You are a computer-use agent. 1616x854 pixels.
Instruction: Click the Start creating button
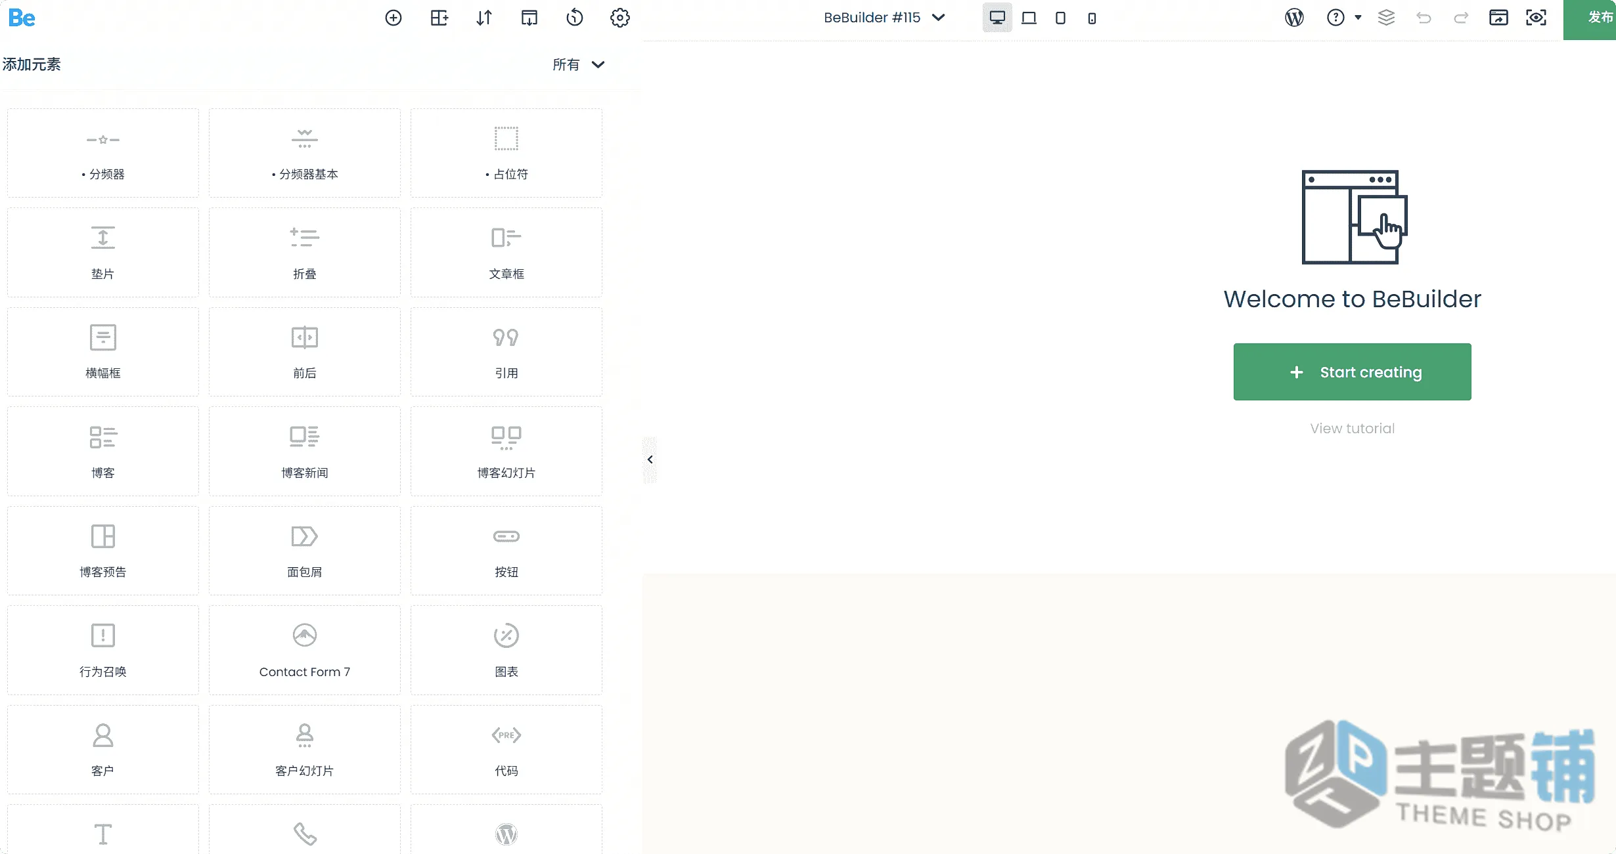pos(1352,372)
